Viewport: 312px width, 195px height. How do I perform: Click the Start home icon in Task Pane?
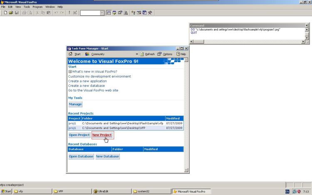click(70, 54)
